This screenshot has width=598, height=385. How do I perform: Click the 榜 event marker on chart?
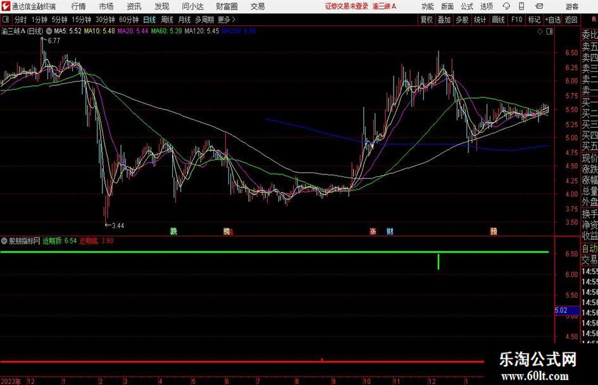227,231
